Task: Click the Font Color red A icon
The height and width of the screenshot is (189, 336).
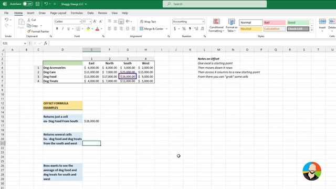Action: point(97,28)
